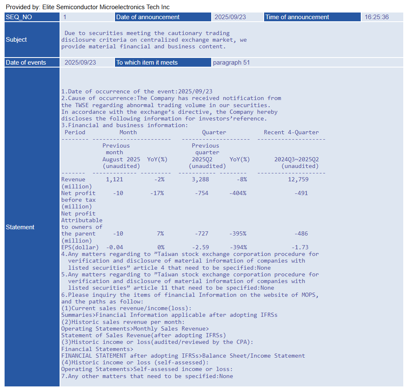Click announcement date value 2025/09/23
This screenshot has height=391, width=407.
point(230,17)
